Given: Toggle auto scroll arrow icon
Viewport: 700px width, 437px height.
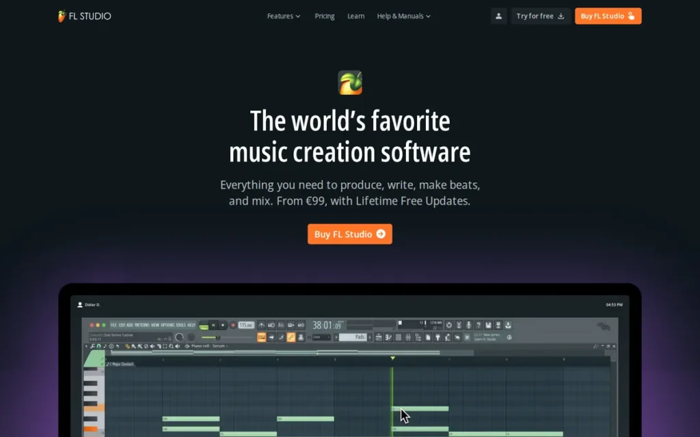Looking at the screenshot, I should click(271, 337).
